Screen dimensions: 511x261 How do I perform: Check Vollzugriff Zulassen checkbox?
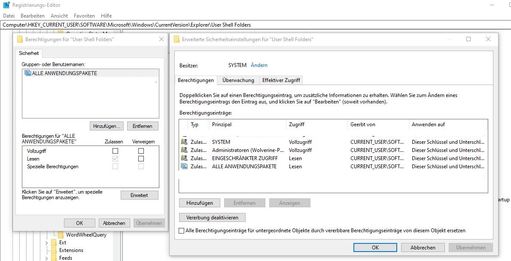[x=115, y=151]
